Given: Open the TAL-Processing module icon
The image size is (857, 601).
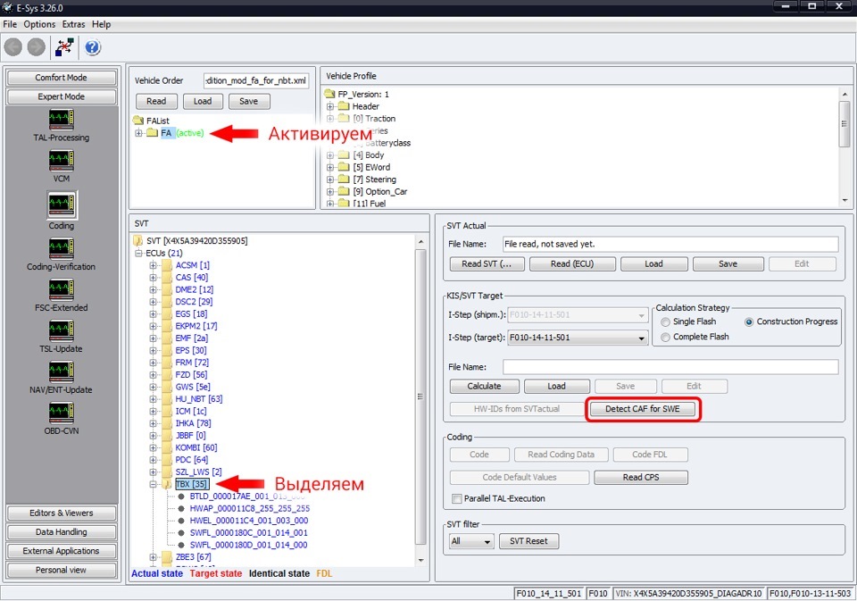Looking at the screenshot, I should 62,119.
